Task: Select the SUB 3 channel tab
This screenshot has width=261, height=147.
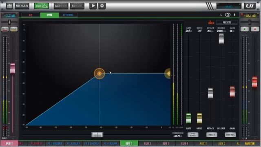Action: point(166,143)
